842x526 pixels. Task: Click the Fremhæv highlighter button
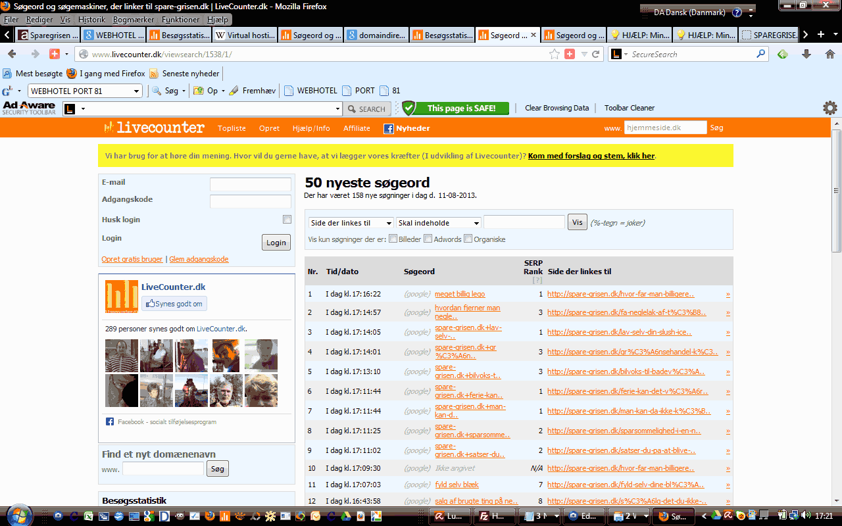(x=252, y=91)
